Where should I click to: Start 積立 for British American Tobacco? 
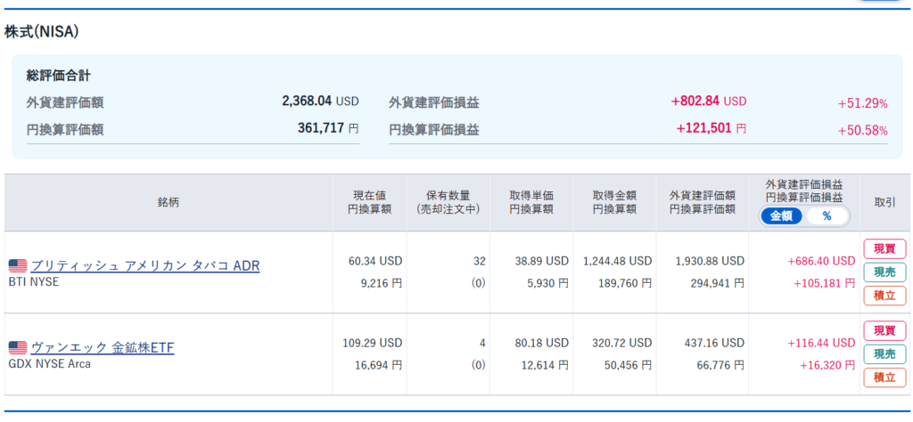(884, 296)
